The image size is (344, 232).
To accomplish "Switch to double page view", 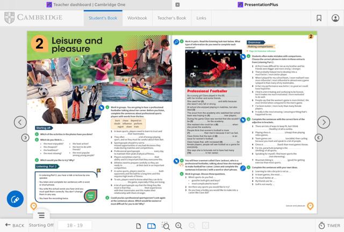I will pyautogui.click(x=152, y=226).
